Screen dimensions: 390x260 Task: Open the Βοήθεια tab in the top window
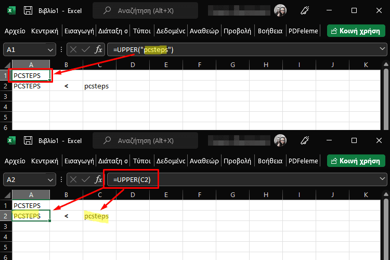click(x=270, y=31)
